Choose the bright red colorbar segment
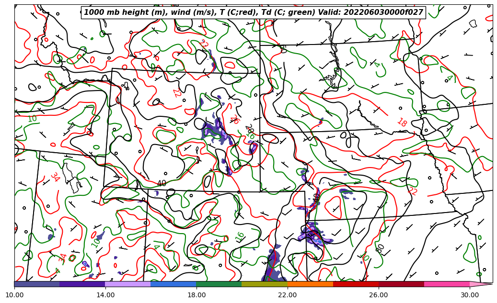The width and height of the screenshot is (497, 303). click(x=356, y=284)
